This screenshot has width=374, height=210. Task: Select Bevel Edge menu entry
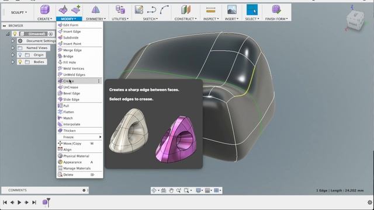(x=79, y=93)
